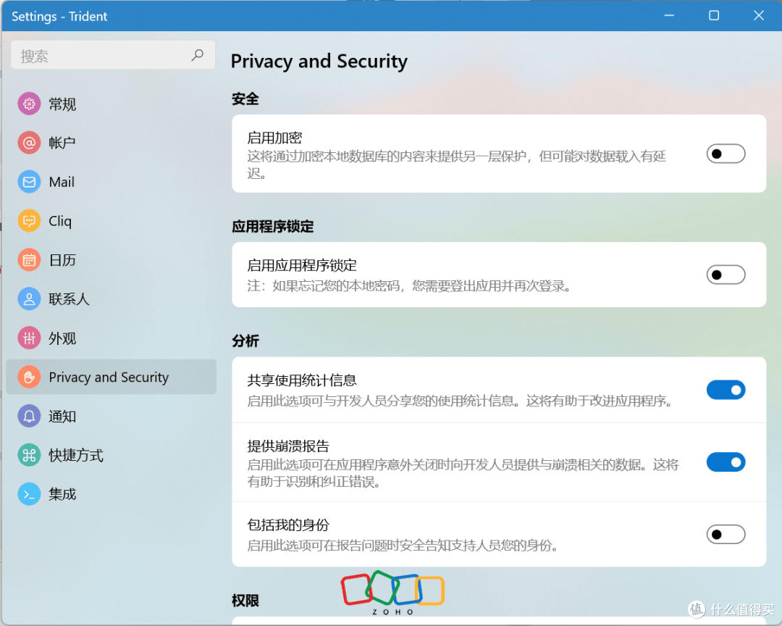Click the 分析 section heading
Screen dimensions: 782x626
[245, 341]
